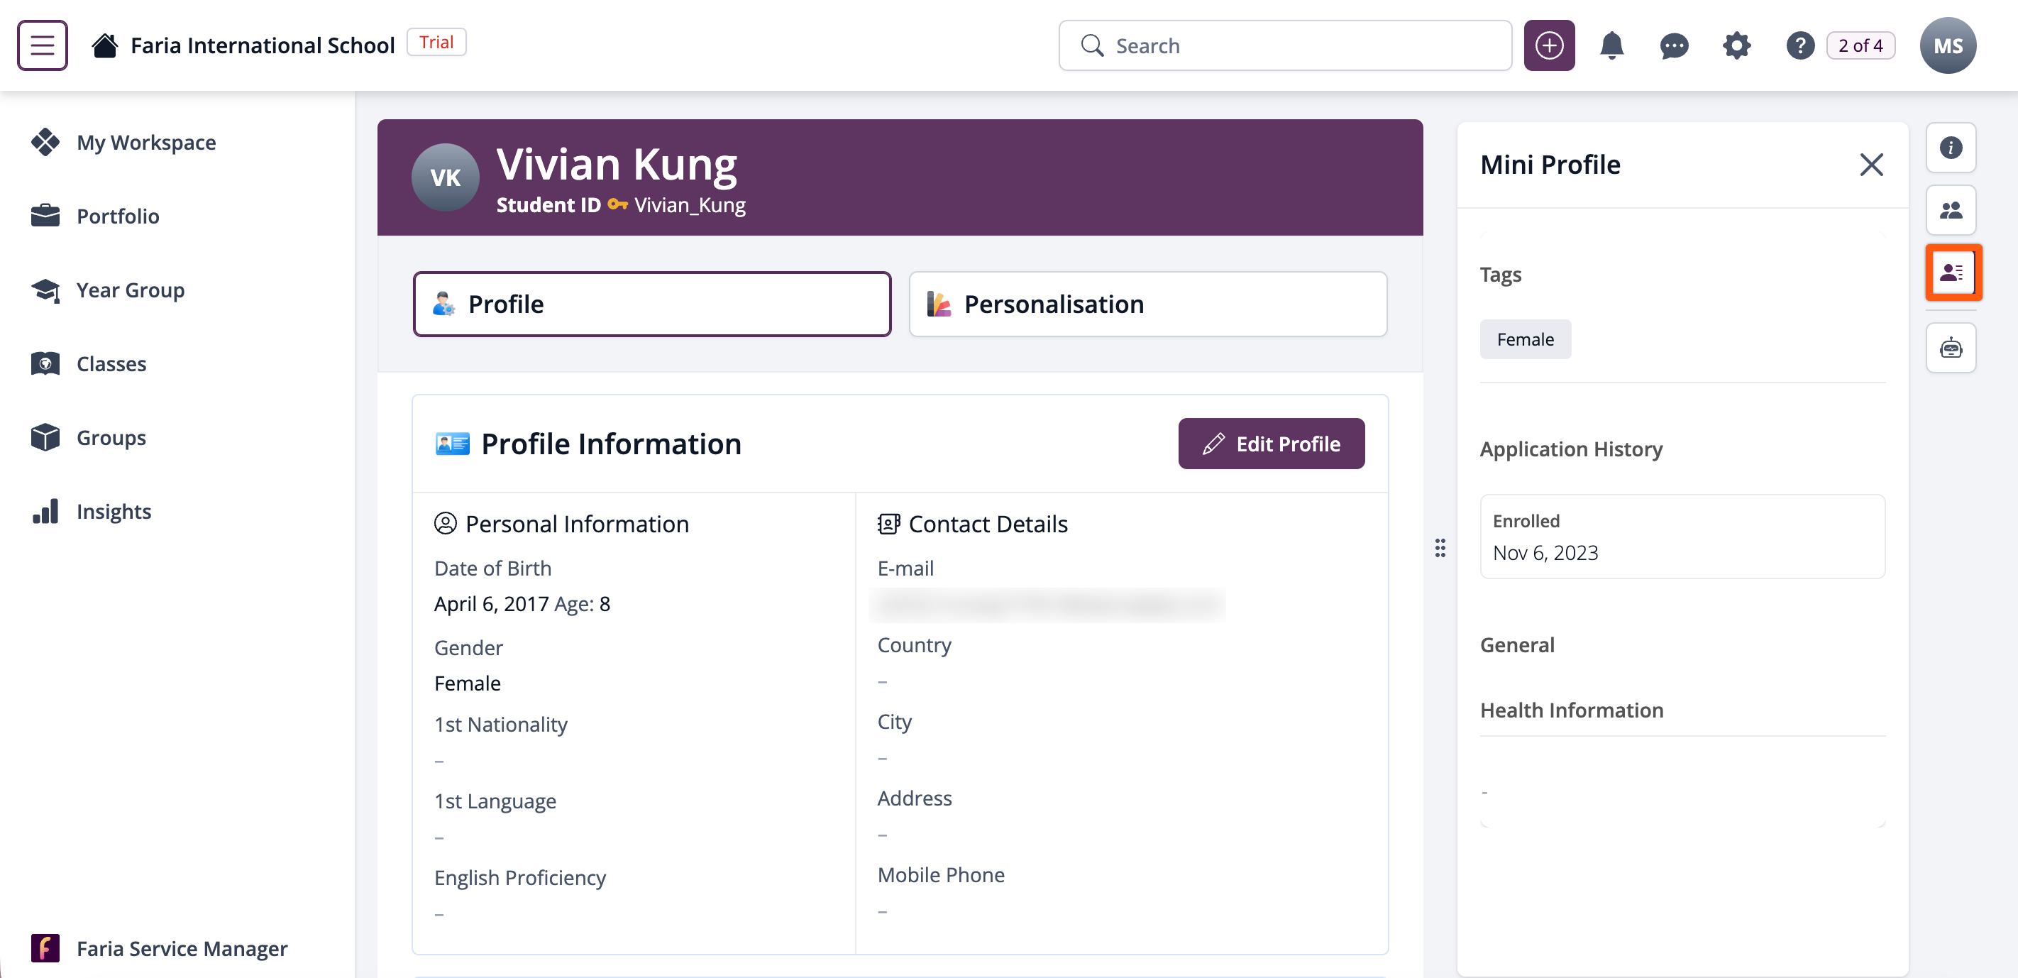Click the purple quick add plus button
Image resolution: width=2018 pixels, height=978 pixels.
pos(1548,45)
